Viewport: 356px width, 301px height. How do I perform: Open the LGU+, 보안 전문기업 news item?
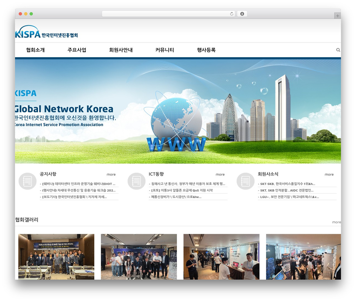[x=288, y=197]
